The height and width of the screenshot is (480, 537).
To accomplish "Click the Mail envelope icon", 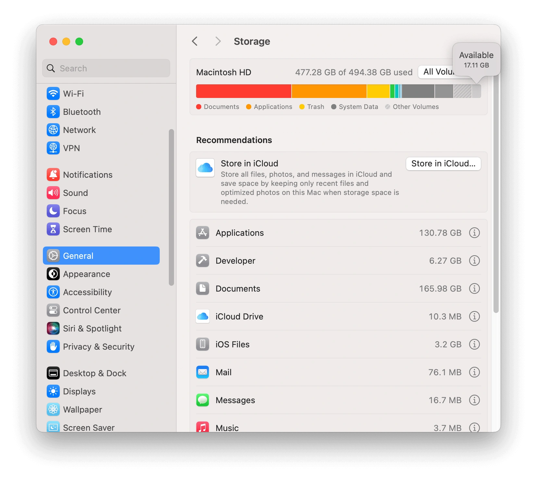I will tap(202, 372).
